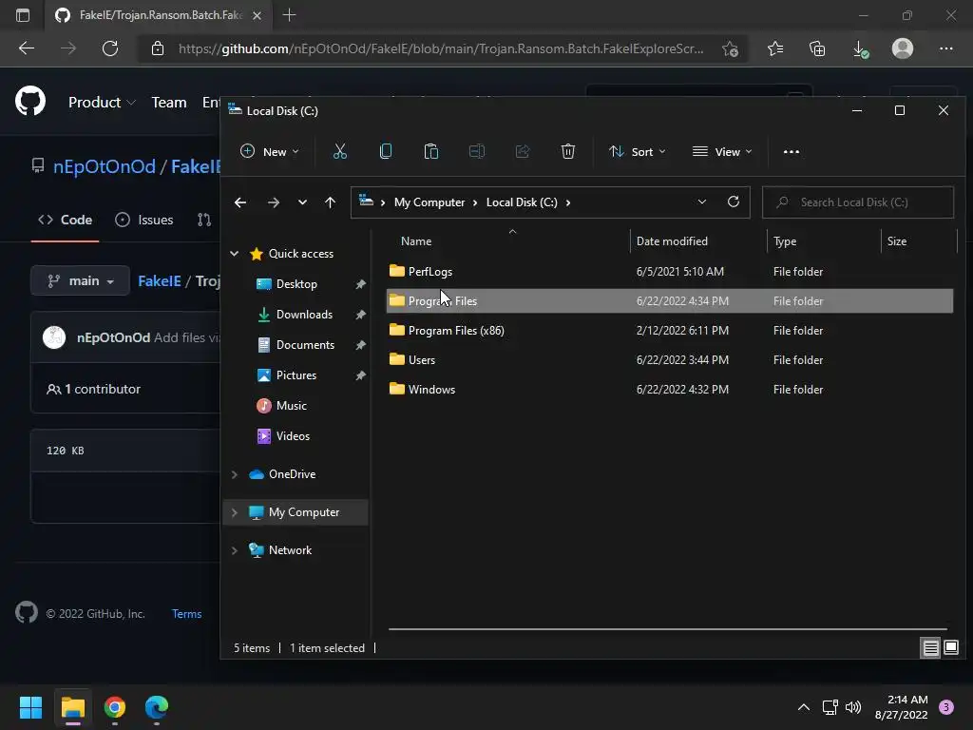Screen dimensions: 973x730
Task: Open Edge Collections icon
Action: click(x=818, y=48)
